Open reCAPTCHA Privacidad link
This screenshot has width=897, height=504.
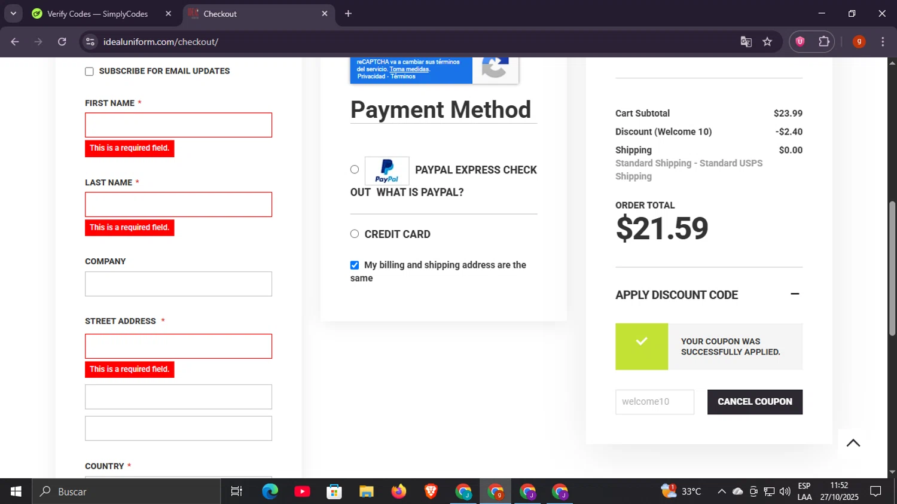click(371, 77)
